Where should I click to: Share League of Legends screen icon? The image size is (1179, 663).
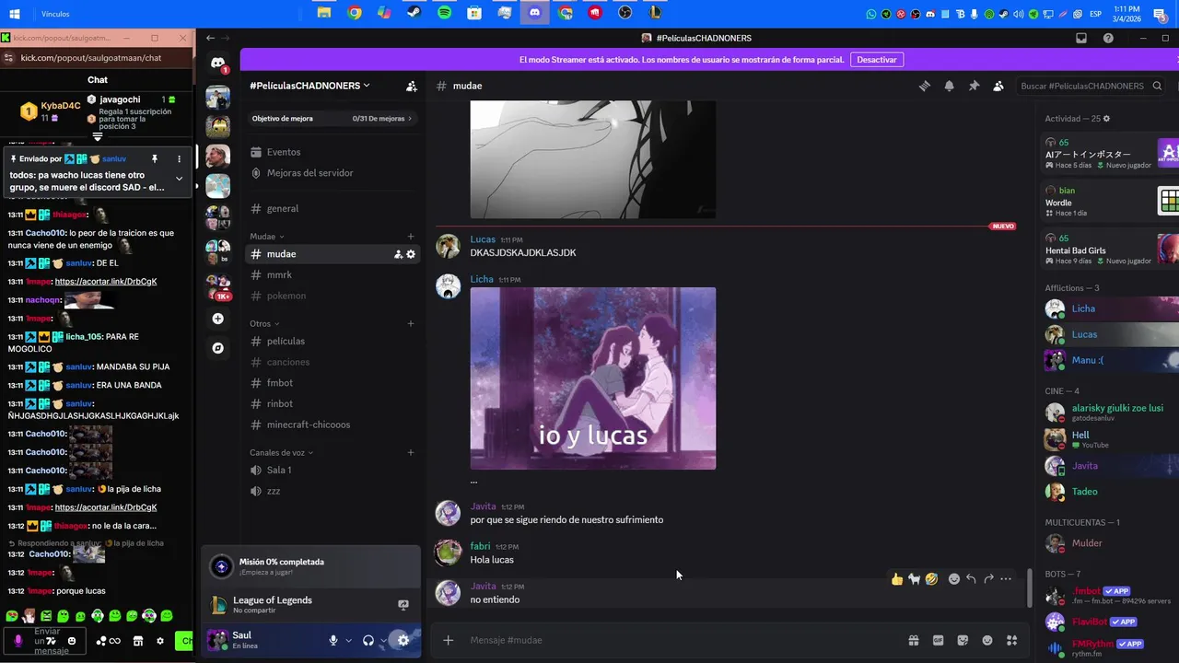[x=403, y=605]
